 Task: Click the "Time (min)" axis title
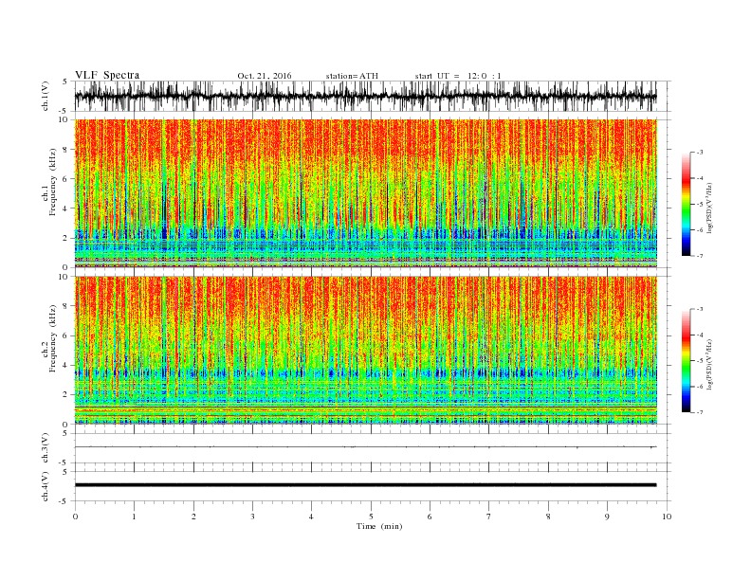[x=379, y=526]
